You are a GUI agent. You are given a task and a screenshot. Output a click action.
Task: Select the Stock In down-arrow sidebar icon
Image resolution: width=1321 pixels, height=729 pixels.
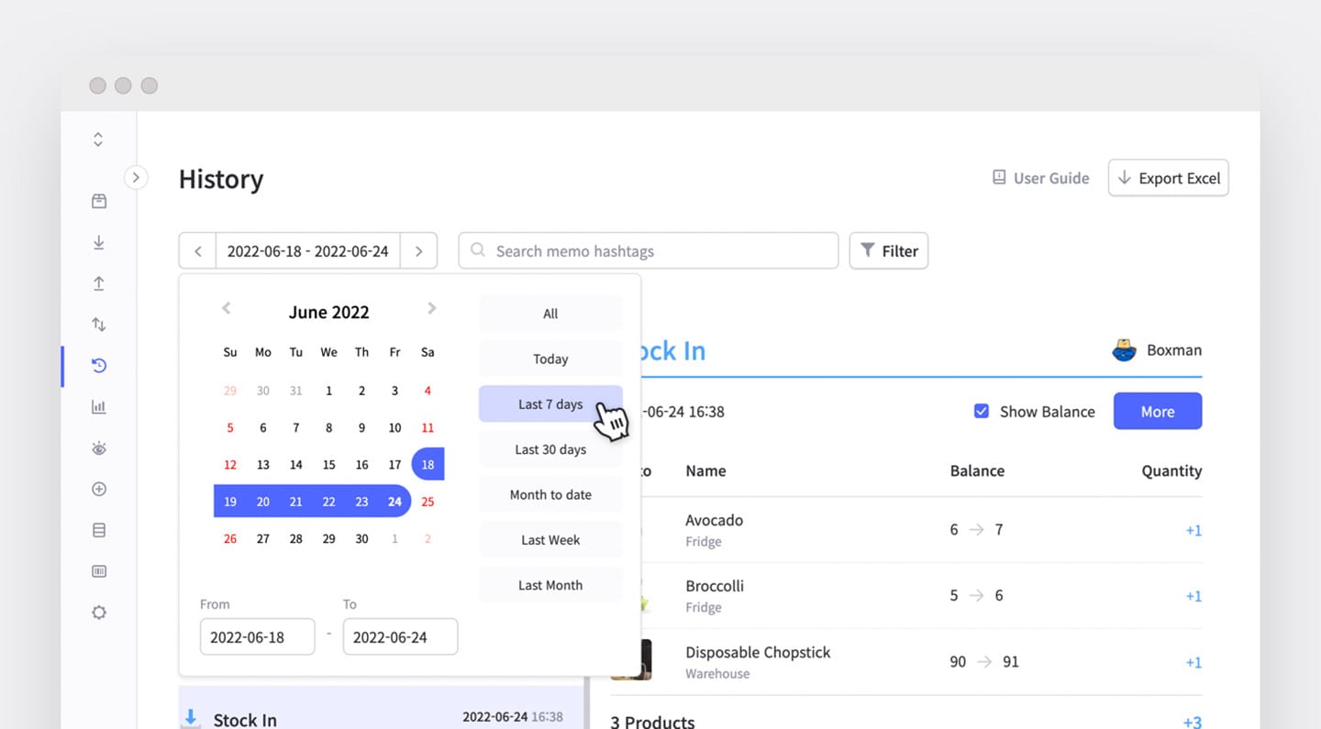point(98,242)
